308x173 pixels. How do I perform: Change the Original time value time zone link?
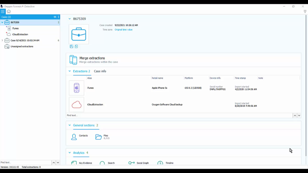[x=124, y=30]
